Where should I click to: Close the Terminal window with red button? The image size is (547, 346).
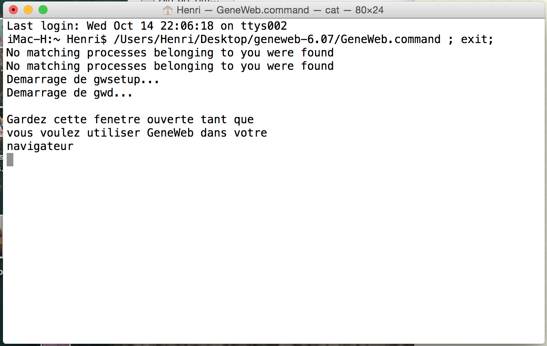click(x=13, y=10)
